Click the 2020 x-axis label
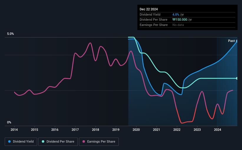This screenshot has width=242, height=150. coord(136,130)
